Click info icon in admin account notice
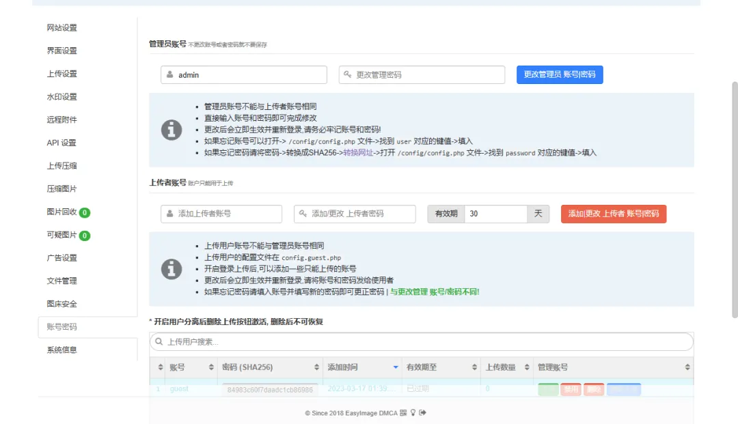This screenshot has width=738, height=424. pyautogui.click(x=172, y=130)
